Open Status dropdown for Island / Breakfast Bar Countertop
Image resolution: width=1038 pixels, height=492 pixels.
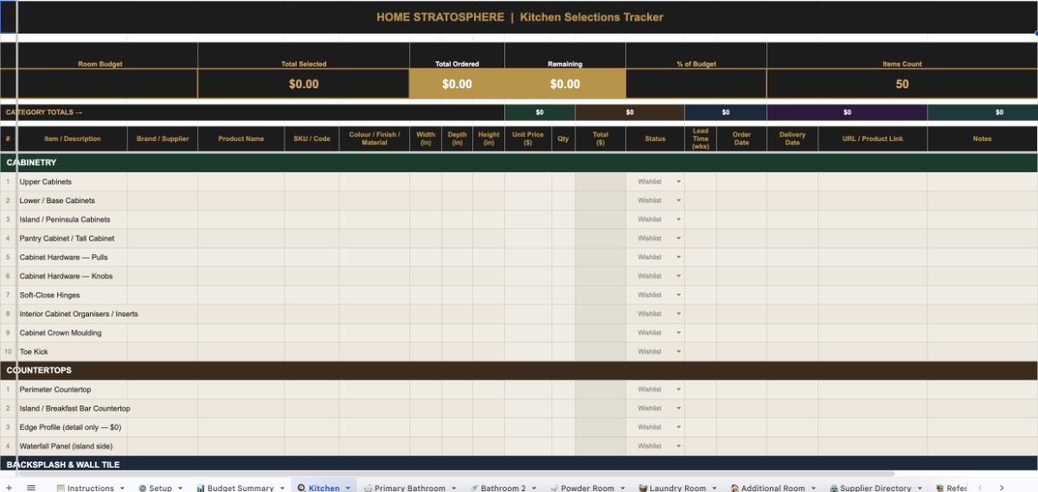point(678,408)
